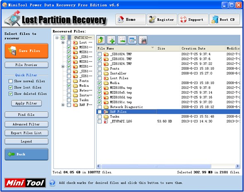This screenshot has height=192, width=244.
Task: Click the Network Diagnostic folder icon
Action: 106,107
